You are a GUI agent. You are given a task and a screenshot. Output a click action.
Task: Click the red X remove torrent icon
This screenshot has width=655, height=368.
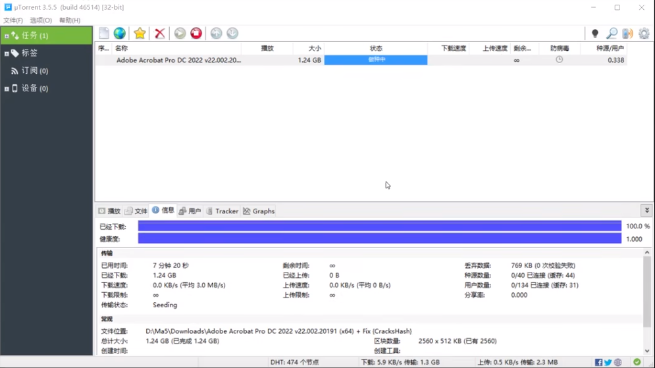tap(159, 33)
